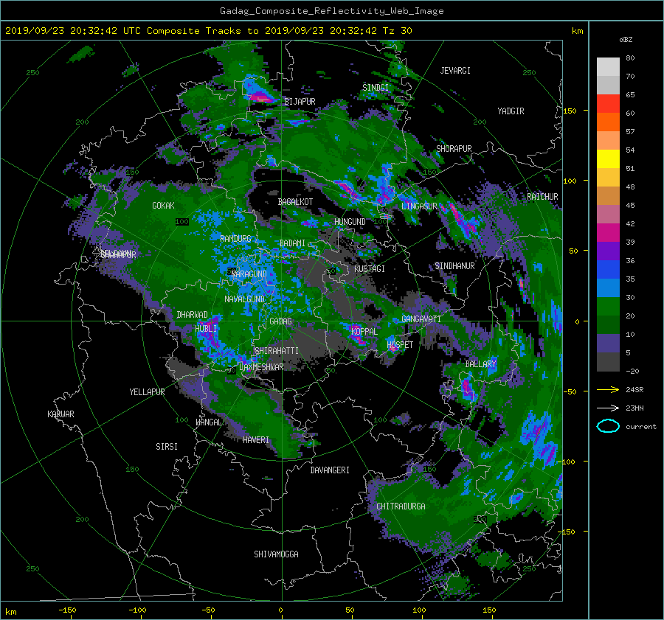
Task: Click the BADAMI city label
Action: tap(292, 243)
